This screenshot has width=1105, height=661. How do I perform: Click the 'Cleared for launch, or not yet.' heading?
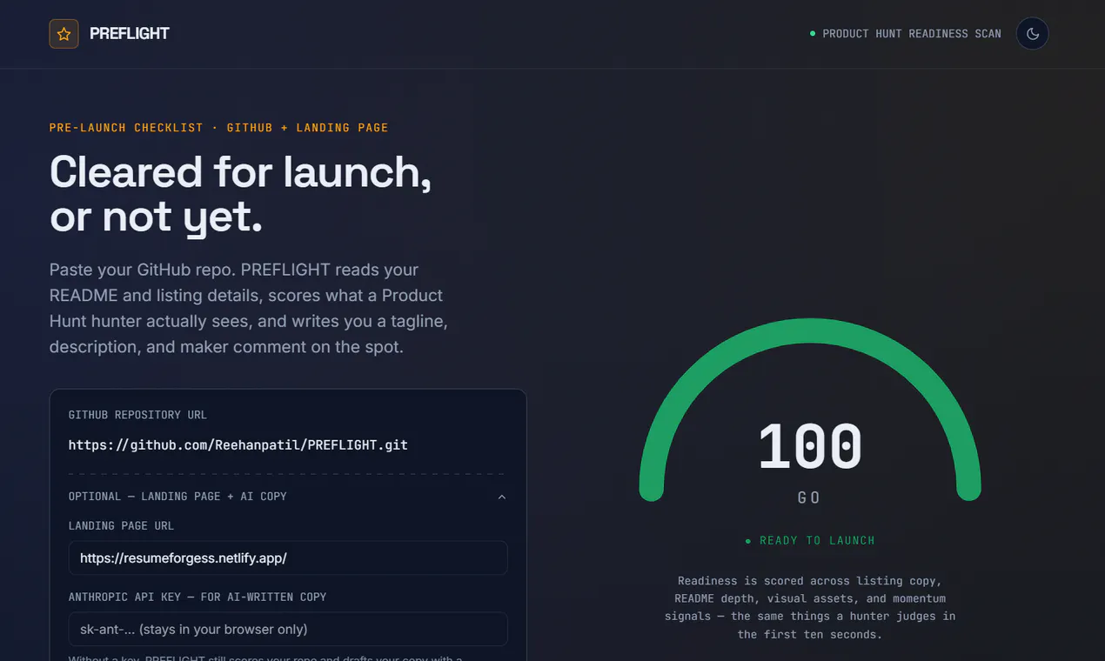click(x=241, y=195)
